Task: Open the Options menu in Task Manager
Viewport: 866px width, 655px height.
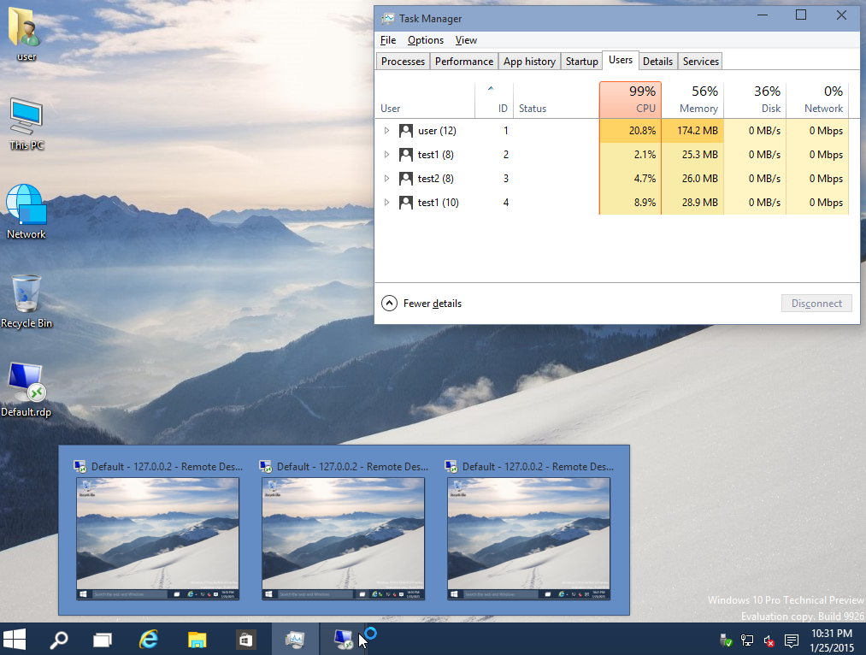Action: pyautogui.click(x=425, y=40)
